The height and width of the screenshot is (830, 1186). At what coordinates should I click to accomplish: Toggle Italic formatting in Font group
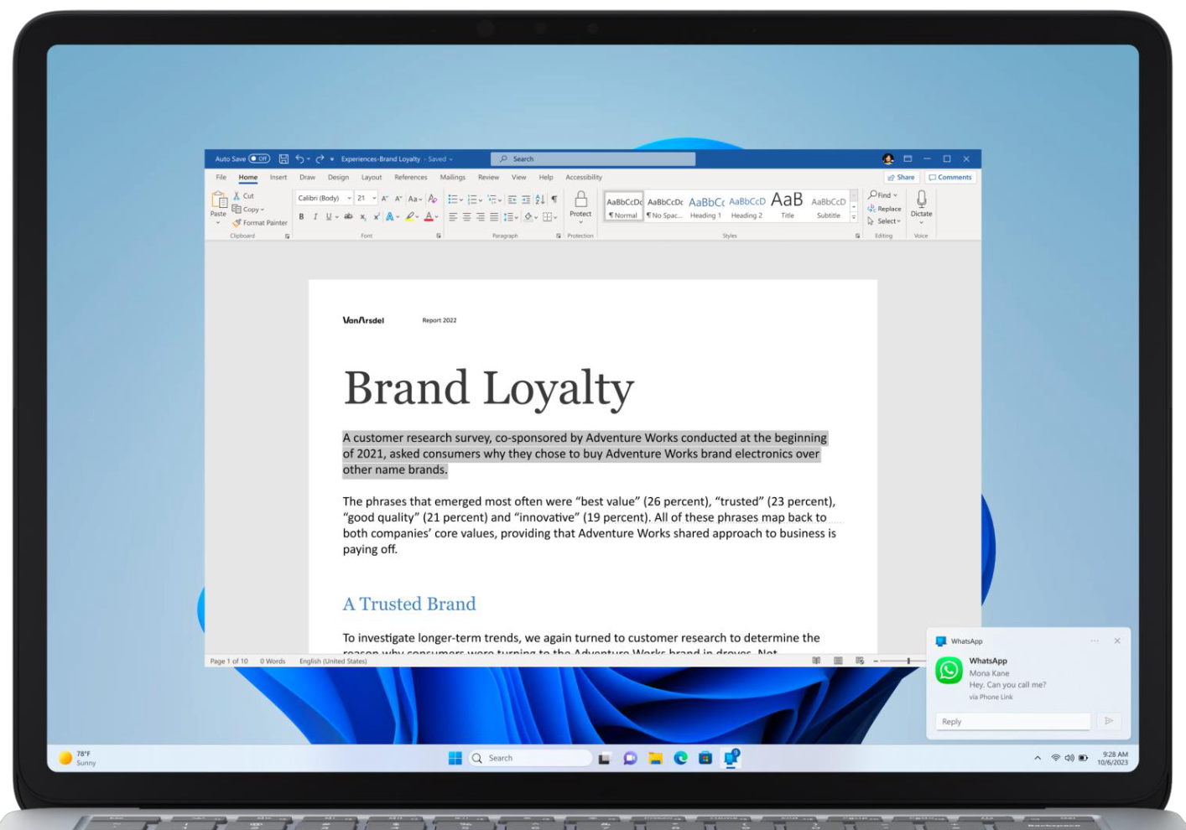315,216
